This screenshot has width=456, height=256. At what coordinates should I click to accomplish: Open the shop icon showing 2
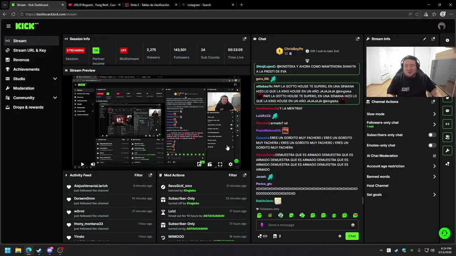pos(277,236)
